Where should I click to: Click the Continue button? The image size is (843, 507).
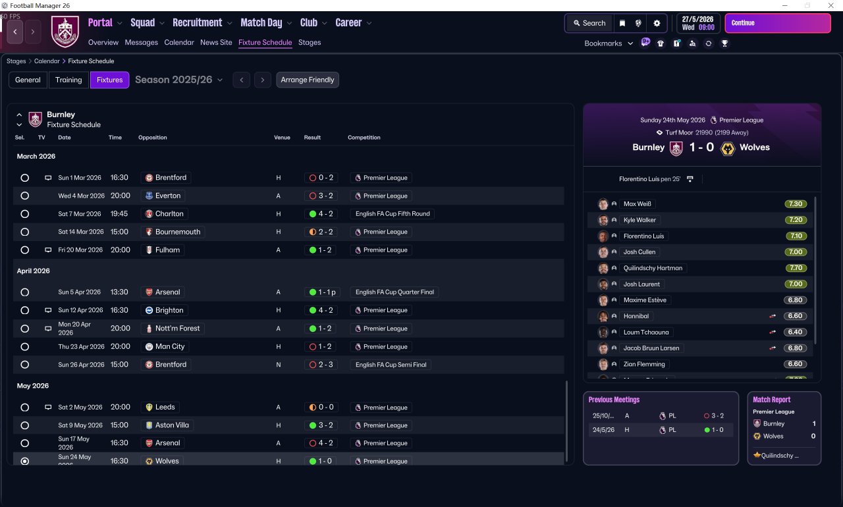coord(778,23)
